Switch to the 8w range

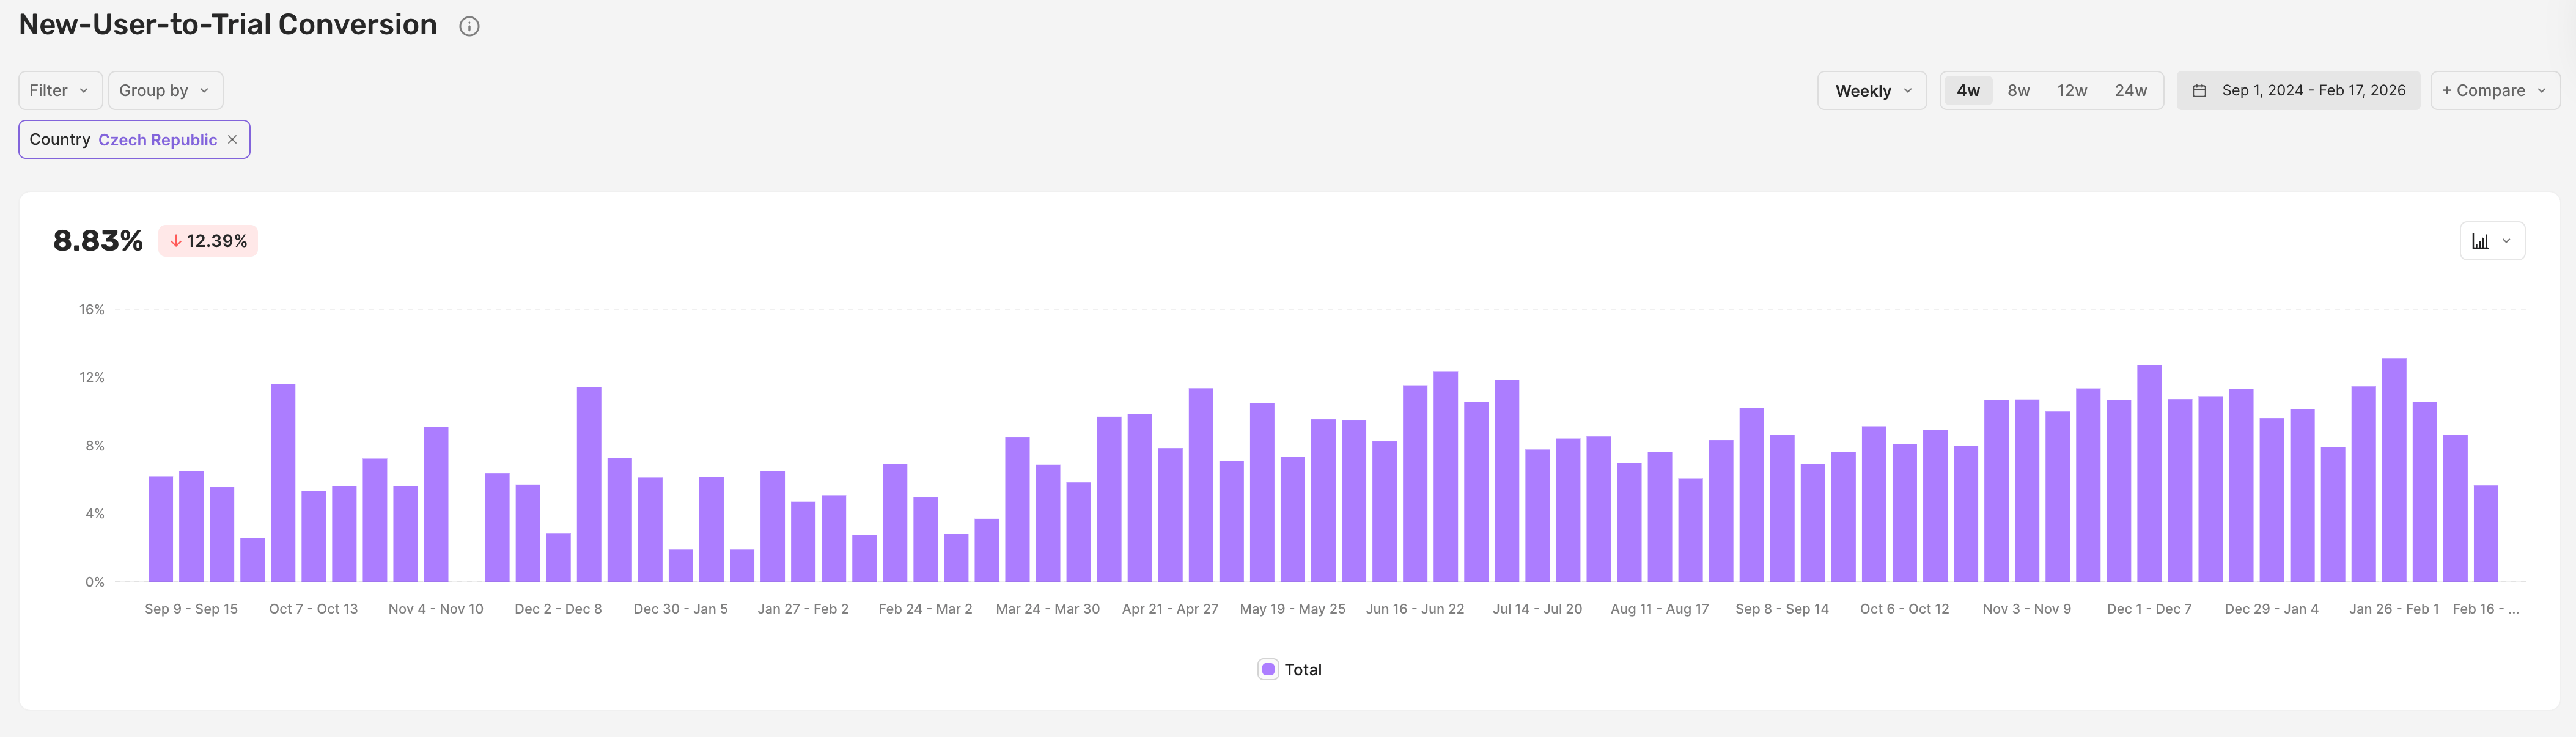pos(2018,91)
